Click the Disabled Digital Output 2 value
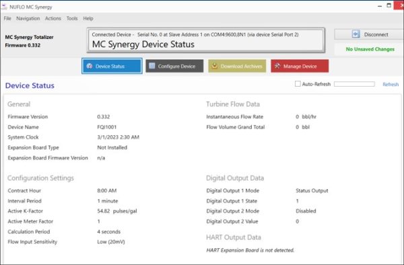The height and width of the screenshot is (265, 404). pos(306,211)
